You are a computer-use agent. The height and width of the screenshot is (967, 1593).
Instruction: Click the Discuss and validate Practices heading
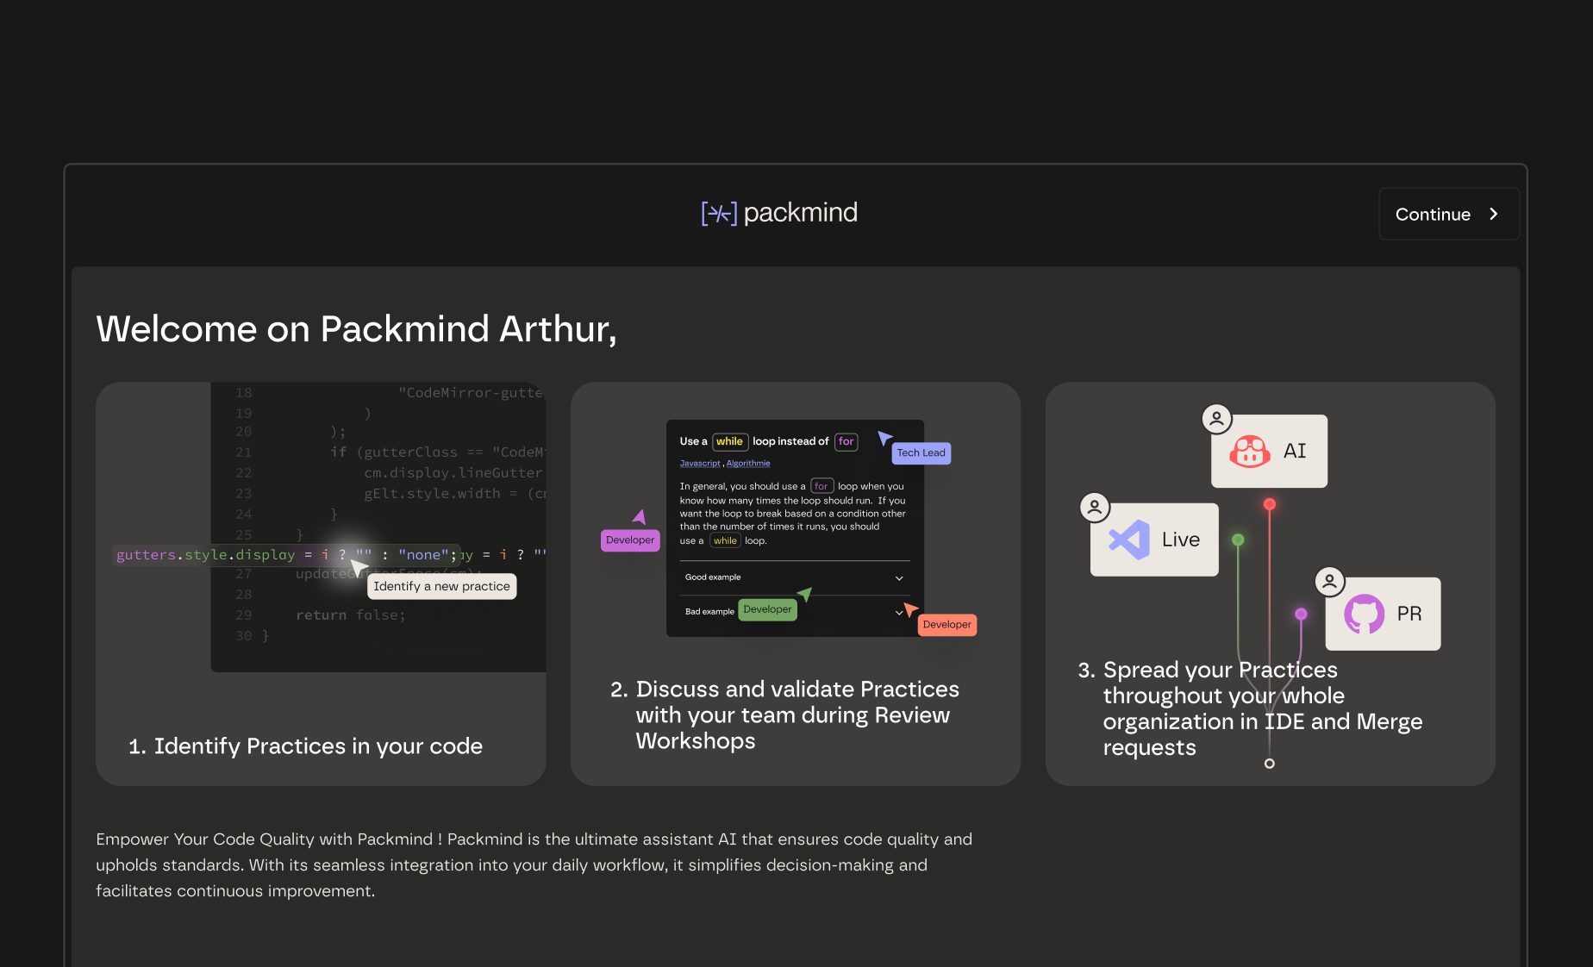click(x=784, y=714)
